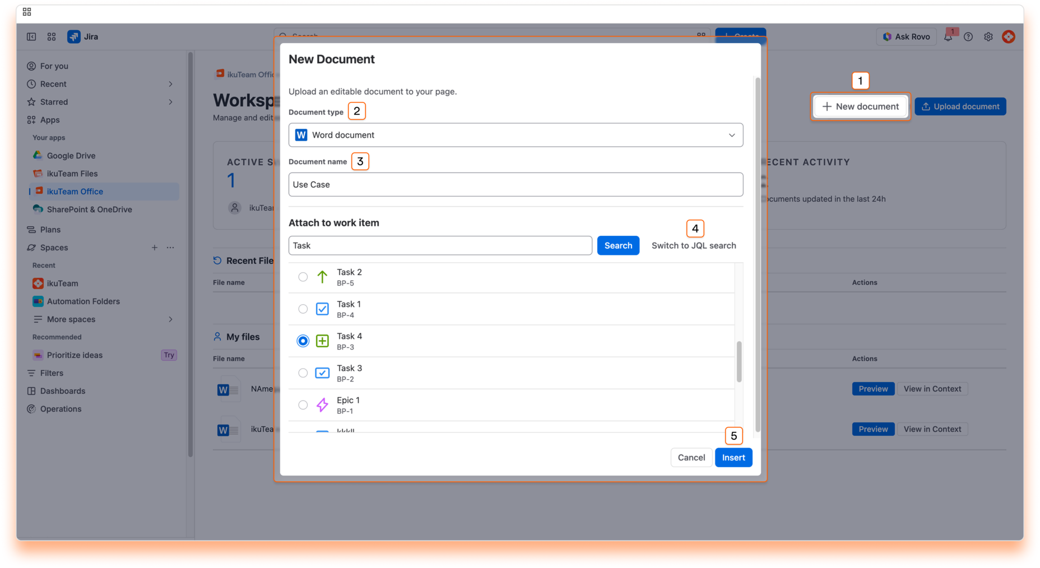The width and height of the screenshot is (1040, 568).
Task: Click Switch to JQL search
Action: click(x=694, y=245)
